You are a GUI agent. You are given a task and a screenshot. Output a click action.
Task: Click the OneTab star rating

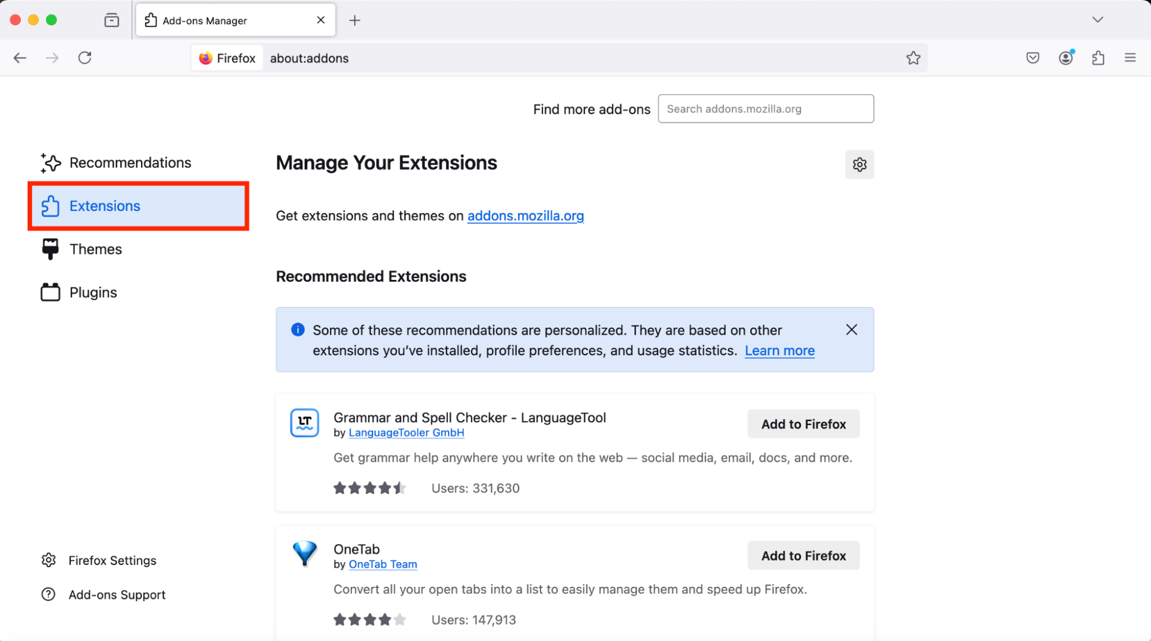370,620
